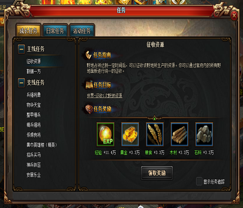This screenshot has height=208, width=243.
Task: Open the 活动任务 tab
Action: (82, 31)
